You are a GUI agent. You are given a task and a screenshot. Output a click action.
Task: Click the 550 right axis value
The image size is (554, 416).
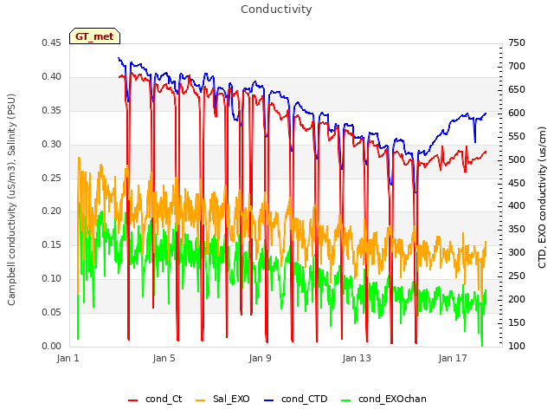[517, 136]
